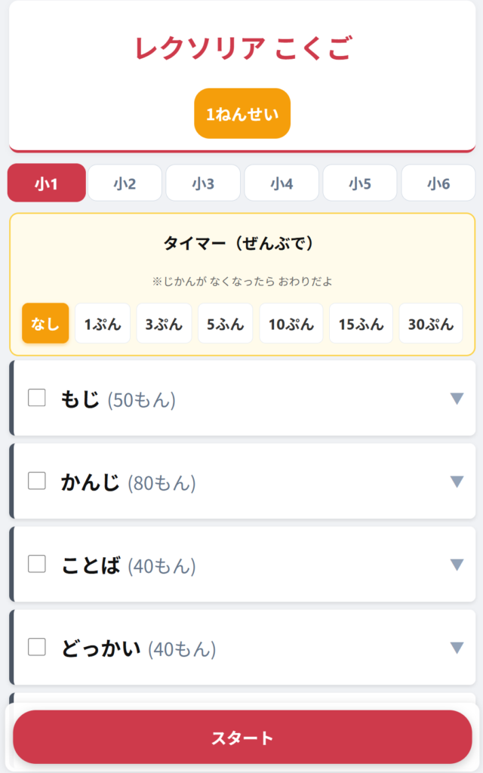
Task: Set timer to 10ぷん
Action: pos(291,324)
